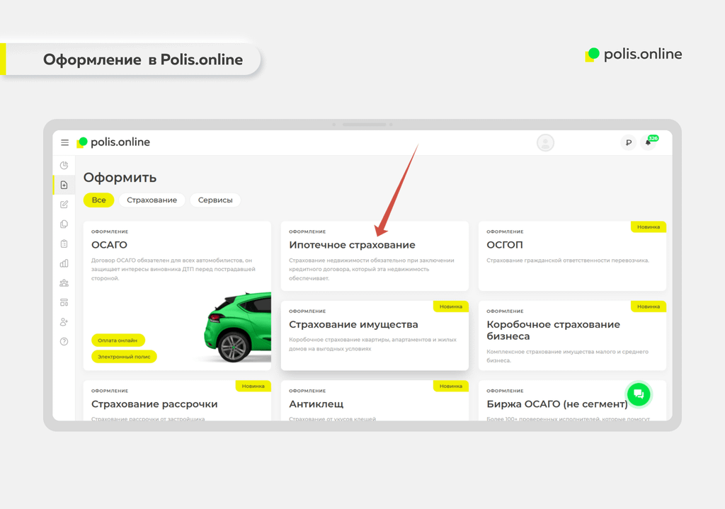Switch to the "Сервисы" filter tab
This screenshot has height=509, width=725.
pyautogui.click(x=215, y=200)
